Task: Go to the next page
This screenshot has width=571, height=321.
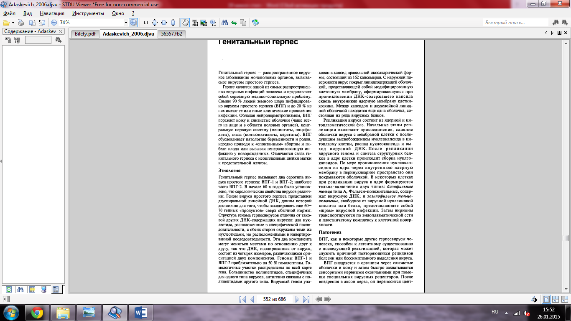Action: [297, 299]
